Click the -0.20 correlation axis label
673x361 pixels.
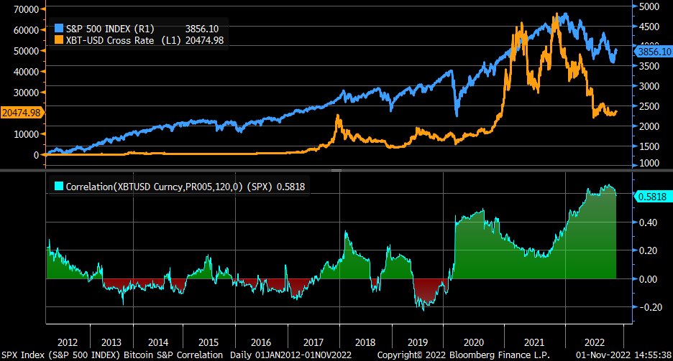(651, 307)
